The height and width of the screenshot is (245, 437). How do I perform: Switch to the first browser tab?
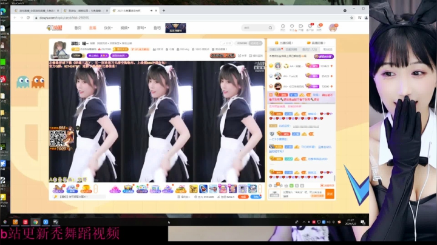[36, 10]
